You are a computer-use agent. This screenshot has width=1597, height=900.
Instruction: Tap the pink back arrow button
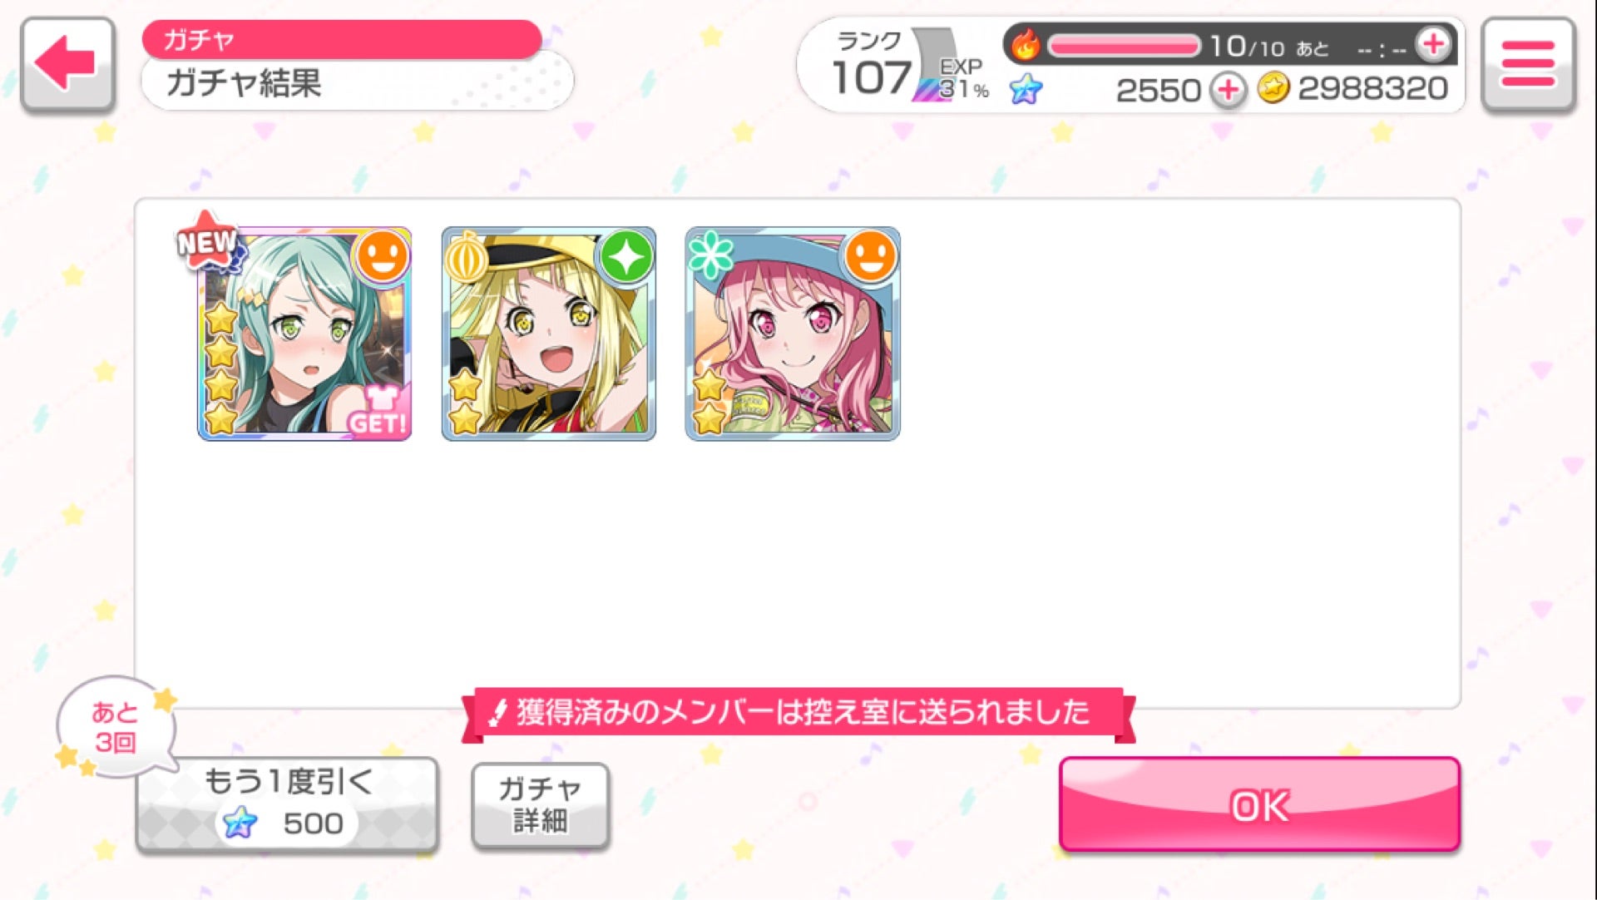[x=67, y=64]
